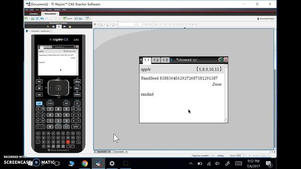Screen dimensions: 301x169
Task: Click the calculator page vertical scrollbar
Action: point(226,93)
